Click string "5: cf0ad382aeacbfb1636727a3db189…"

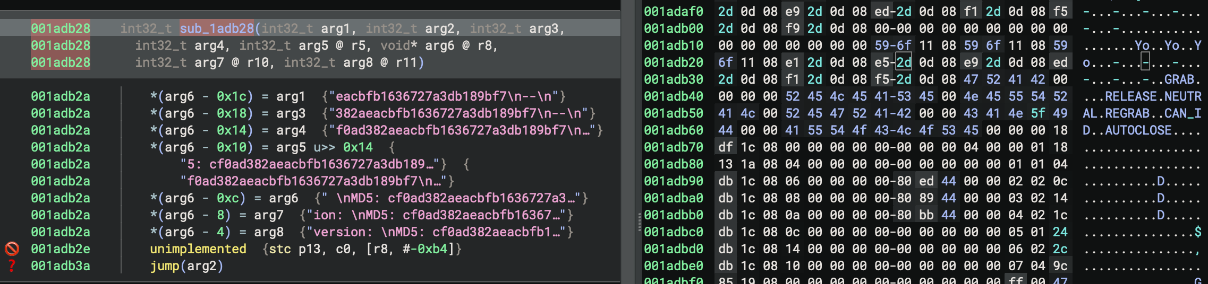(310, 164)
